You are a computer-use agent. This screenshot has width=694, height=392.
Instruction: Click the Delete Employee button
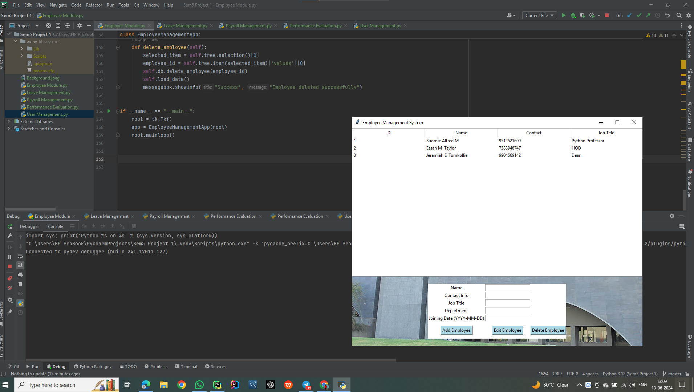point(548,330)
